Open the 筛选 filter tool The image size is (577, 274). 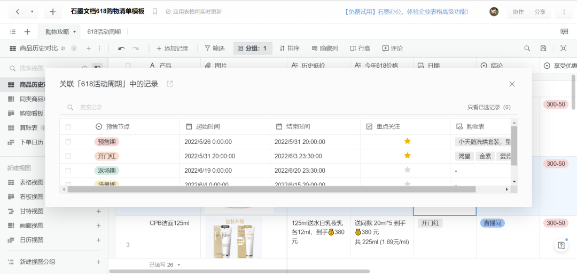pyautogui.click(x=215, y=49)
